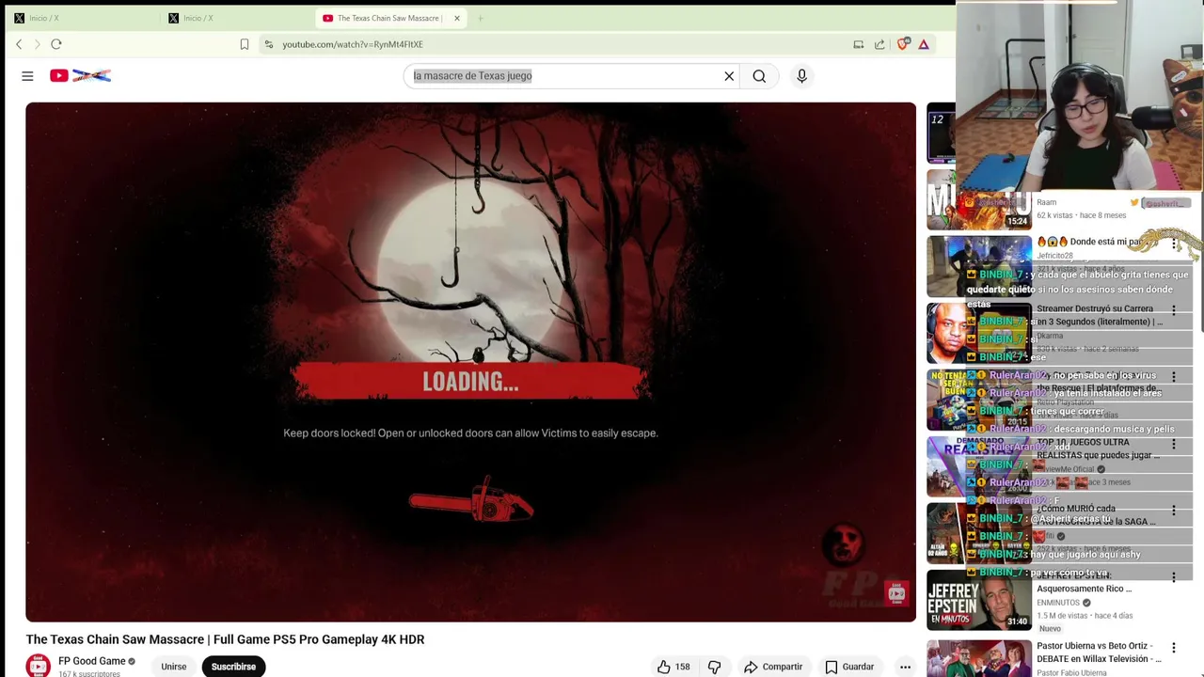The height and width of the screenshot is (677, 1204).
Task: Click Compartir to share the video
Action: pos(773,667)
